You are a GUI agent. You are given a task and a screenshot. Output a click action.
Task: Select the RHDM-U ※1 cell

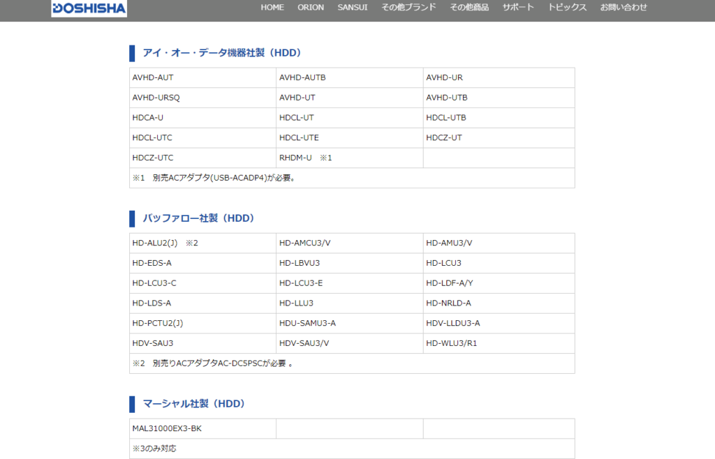[x=349, y=158]
